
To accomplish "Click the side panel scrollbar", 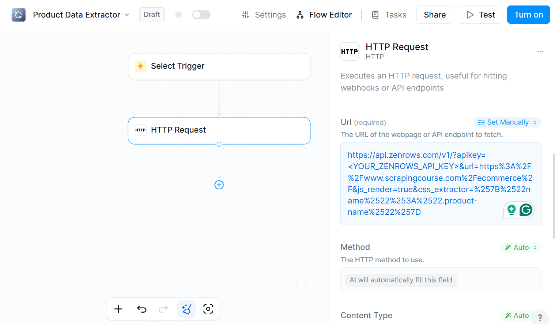I will tap(554, 196).
